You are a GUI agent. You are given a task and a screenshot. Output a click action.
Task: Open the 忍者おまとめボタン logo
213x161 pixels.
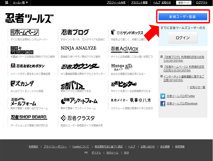[28, 66]
